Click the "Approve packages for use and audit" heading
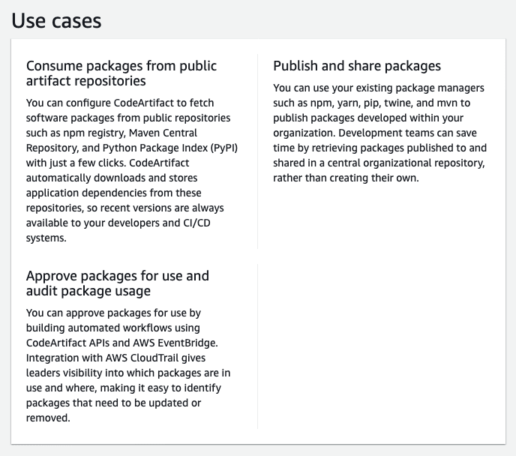 click(117, 283)
